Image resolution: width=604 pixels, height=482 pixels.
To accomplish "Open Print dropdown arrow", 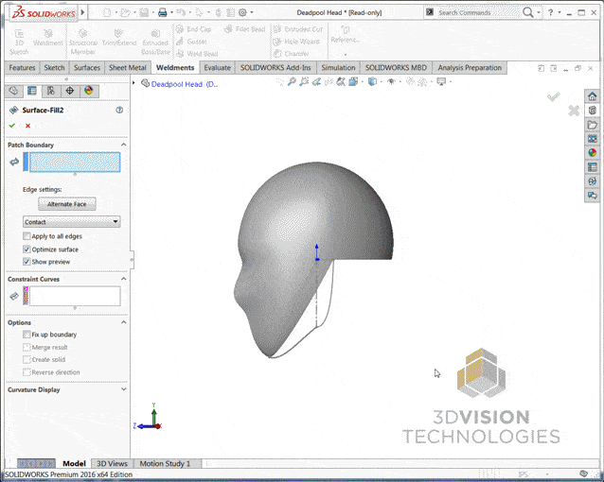I will [171, 12].
